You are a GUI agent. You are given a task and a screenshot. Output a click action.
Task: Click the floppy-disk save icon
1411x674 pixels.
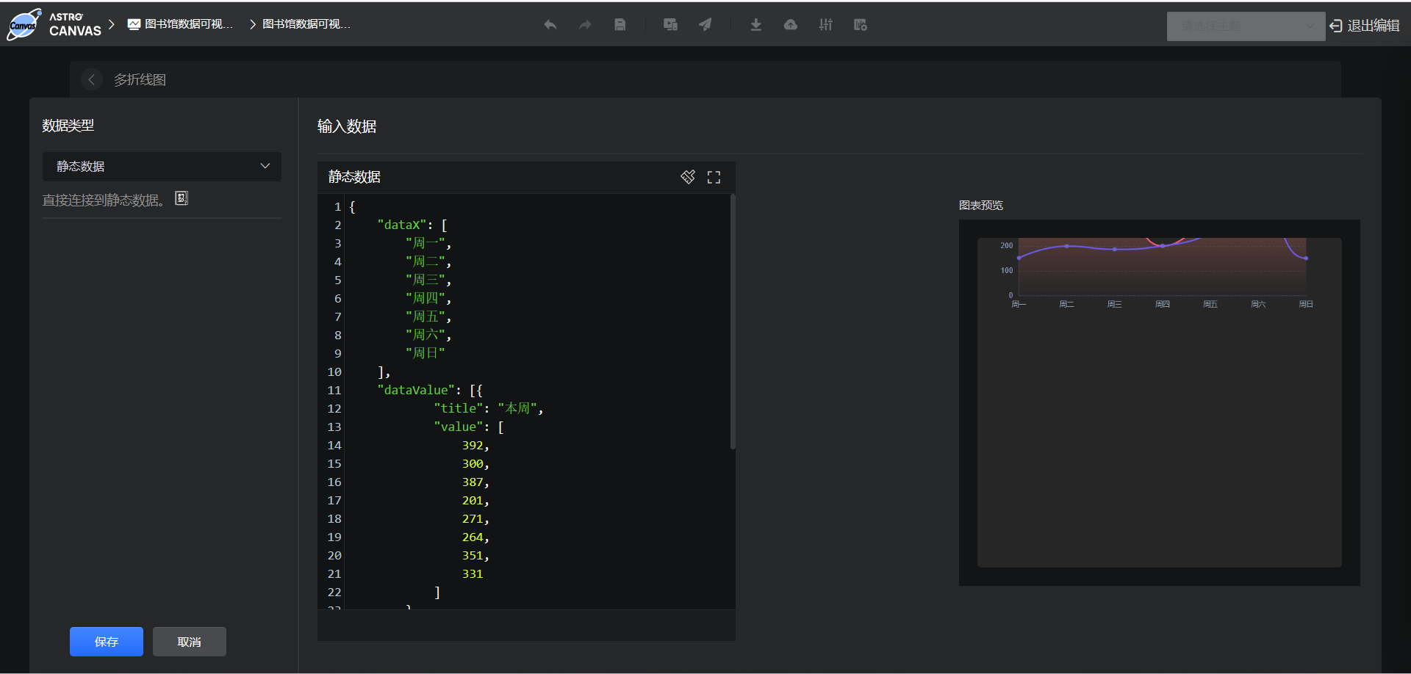[x=620, y=25]
